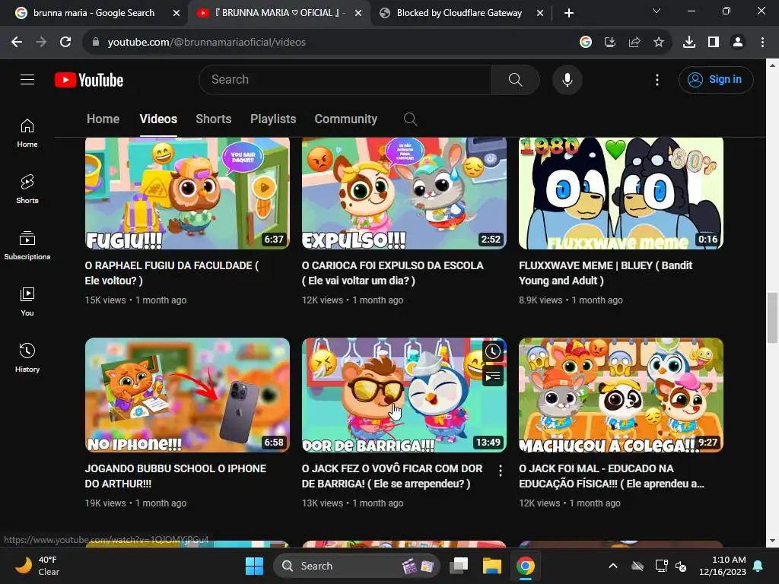
Task: Show hidden system tray icons
Action: coord(613,566)
